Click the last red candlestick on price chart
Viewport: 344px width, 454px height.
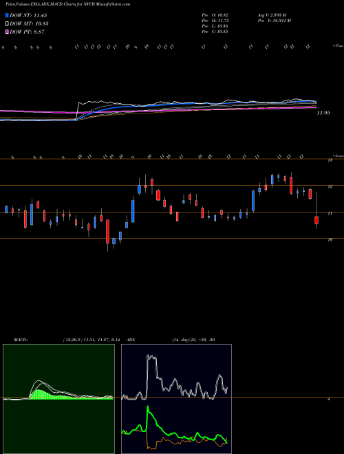point(316,220)
